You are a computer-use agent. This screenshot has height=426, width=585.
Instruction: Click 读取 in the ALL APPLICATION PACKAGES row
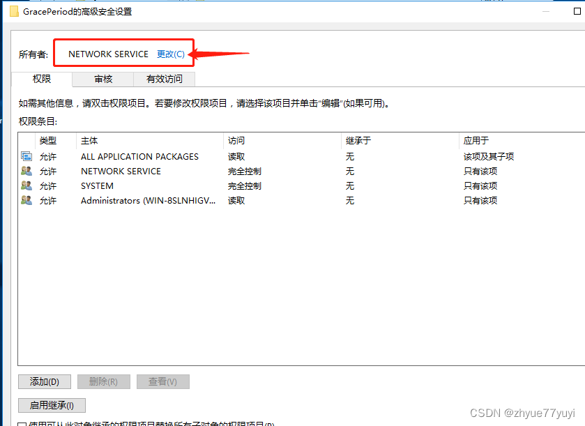point(236,156)
